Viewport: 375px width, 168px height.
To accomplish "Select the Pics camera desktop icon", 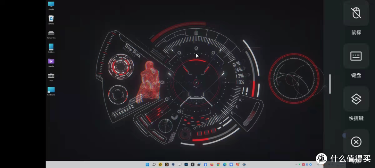I will (51, 77).
